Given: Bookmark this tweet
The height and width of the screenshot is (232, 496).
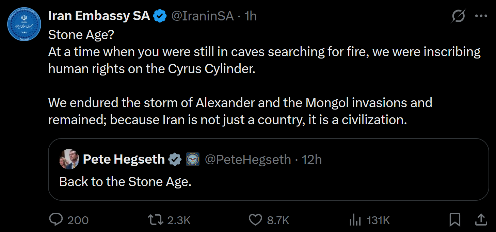Looking at the screenshot, I should pyautogui.click(x=455, y=220).
